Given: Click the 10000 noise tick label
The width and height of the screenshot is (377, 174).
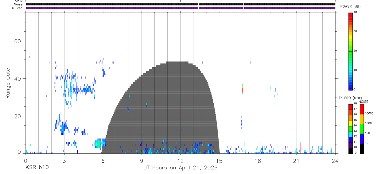Looking at the screenshot, I should 369,113.
